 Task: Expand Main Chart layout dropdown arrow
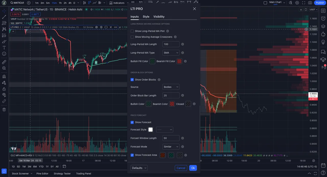[284, 3]
